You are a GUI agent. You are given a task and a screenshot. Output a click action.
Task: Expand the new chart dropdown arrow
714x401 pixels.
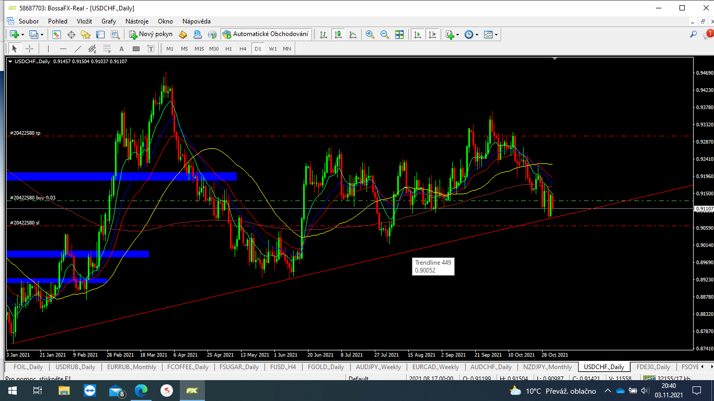click(x=22, y=34)
